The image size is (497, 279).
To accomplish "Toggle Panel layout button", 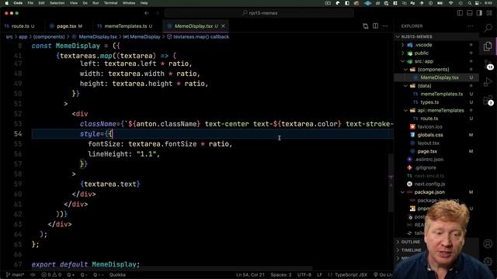I will (x=470, y=13).
